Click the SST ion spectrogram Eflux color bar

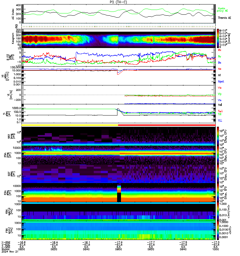pos(218,136)
